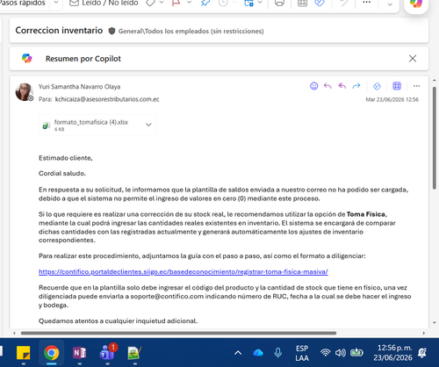Click the blue diamond Viva icon in toolbar
Screen dimensions: 439x367
(320, 3)
